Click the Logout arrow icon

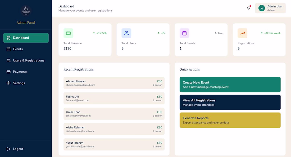[8, 149]
